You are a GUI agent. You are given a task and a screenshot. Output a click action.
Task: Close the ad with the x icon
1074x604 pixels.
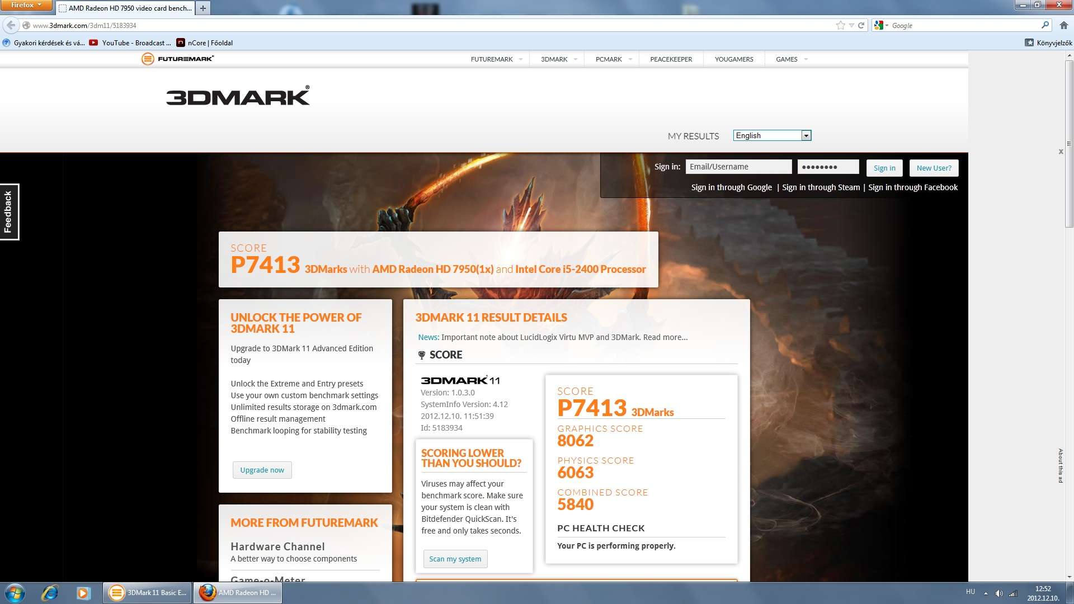[x=1061, y=152]
